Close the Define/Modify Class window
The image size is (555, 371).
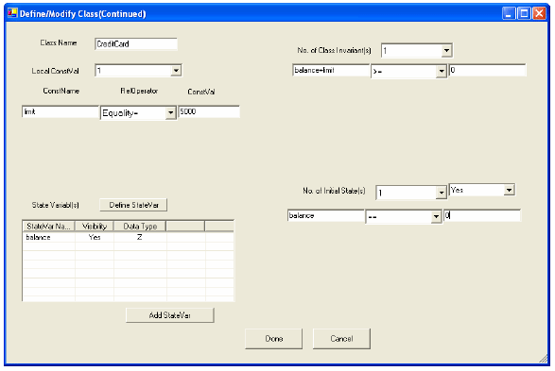539,13
